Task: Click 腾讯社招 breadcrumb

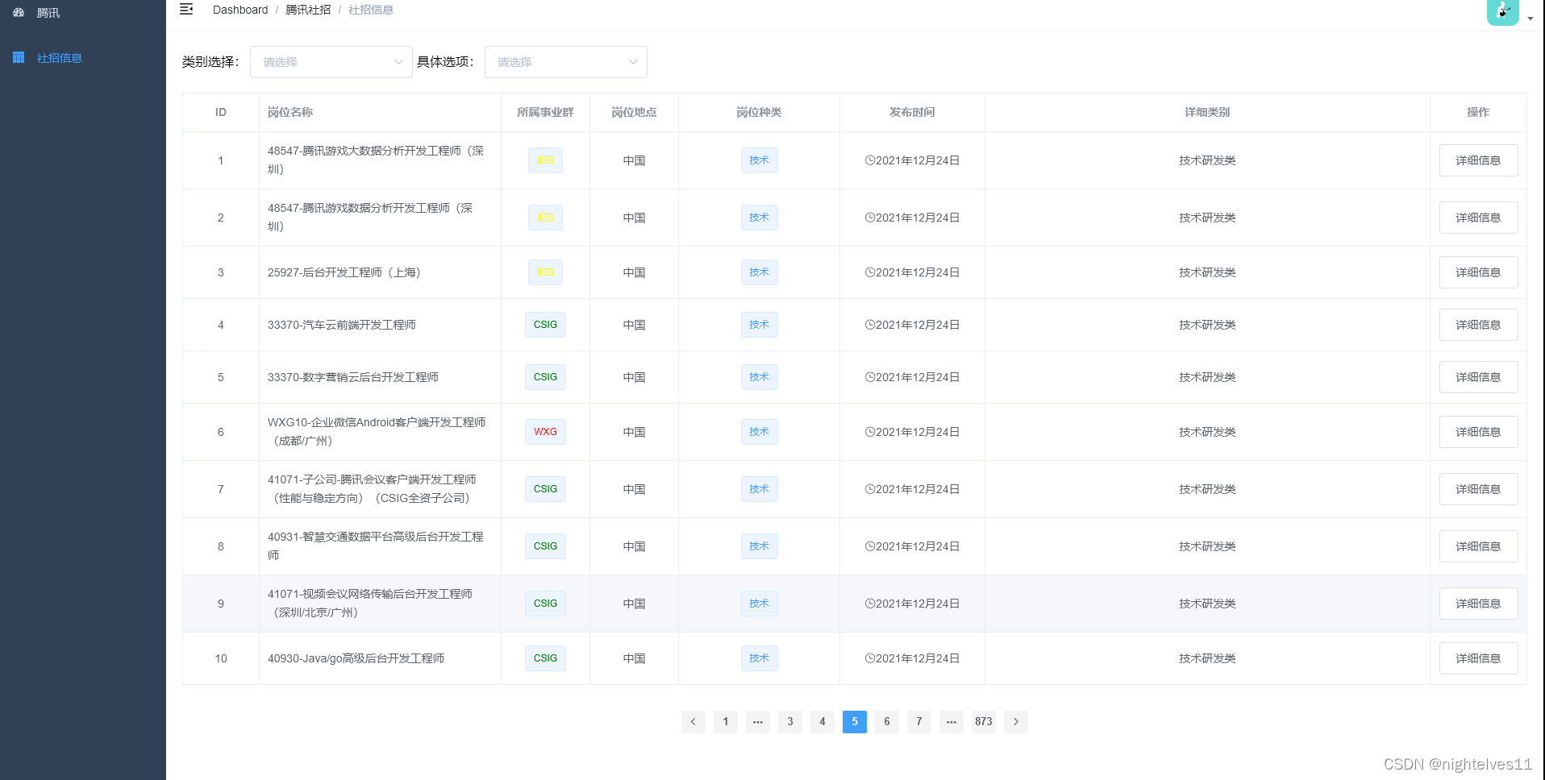Action: [308, 10]
